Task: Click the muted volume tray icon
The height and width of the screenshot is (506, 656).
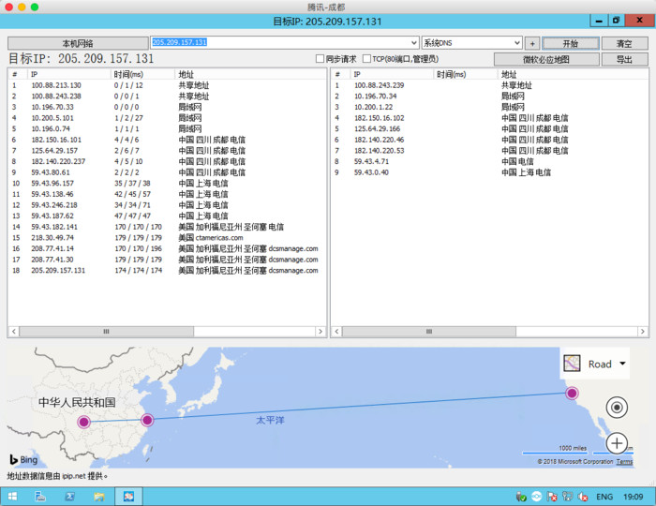Action: [x=583, y=497]
